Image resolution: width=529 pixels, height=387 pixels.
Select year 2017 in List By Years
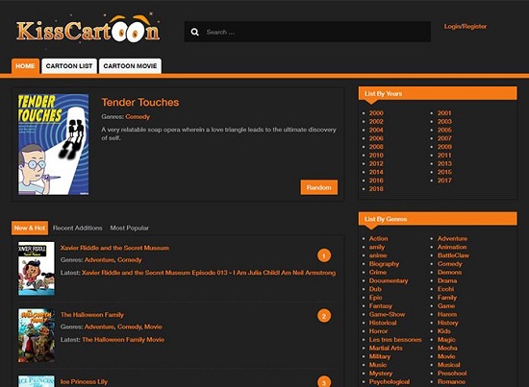pos(444,181)
